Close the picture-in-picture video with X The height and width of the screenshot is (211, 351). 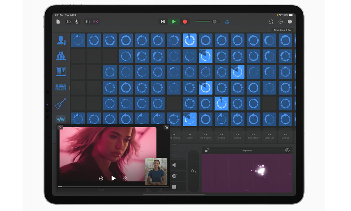pyautogui.click(x=60, y=127)
